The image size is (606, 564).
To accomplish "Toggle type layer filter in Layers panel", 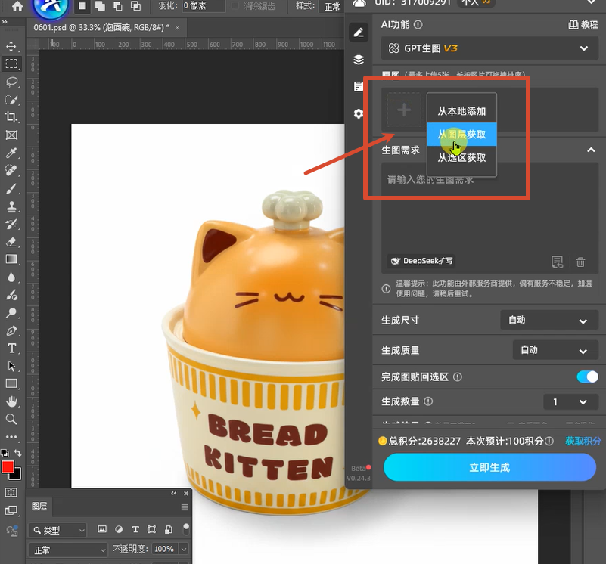I will [x=135, y=529].
